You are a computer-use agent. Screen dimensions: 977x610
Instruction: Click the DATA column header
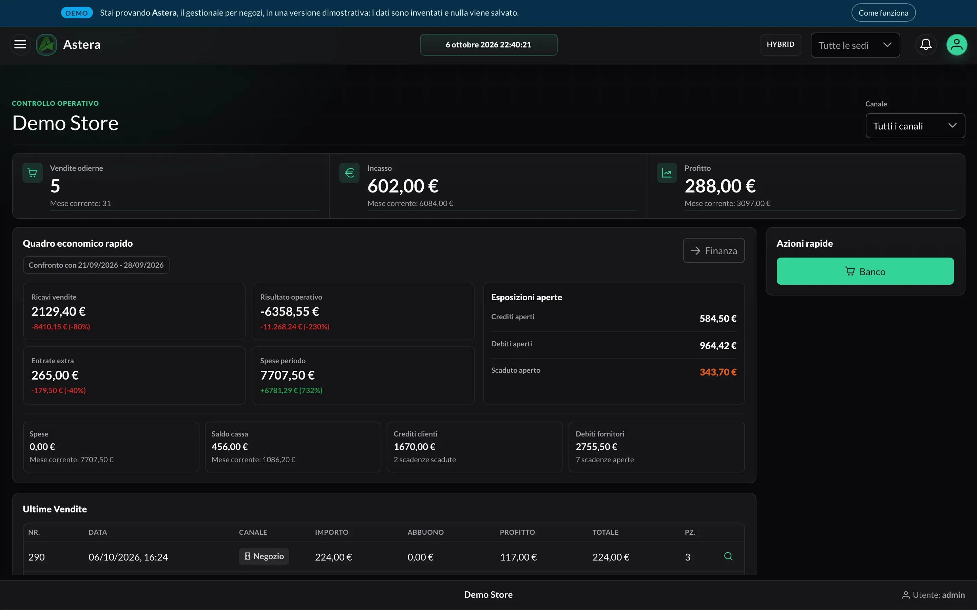98,532
